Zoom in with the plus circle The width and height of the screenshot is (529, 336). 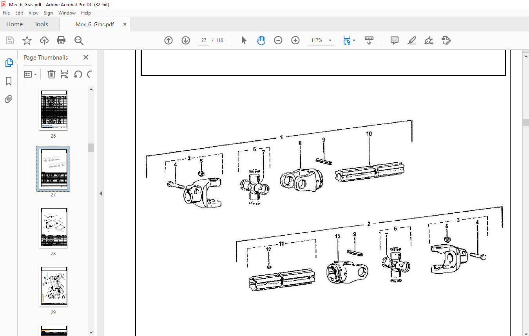[295, 40]
